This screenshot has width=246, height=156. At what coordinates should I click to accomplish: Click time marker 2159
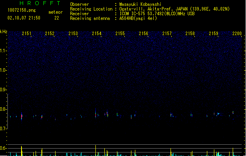coord(214,34)
